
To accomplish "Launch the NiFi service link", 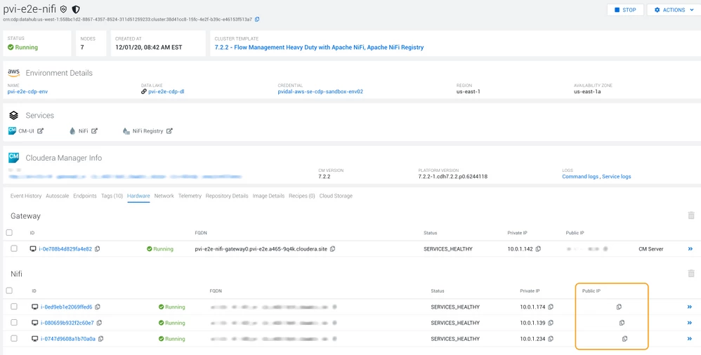I will [x=84, y=131].
